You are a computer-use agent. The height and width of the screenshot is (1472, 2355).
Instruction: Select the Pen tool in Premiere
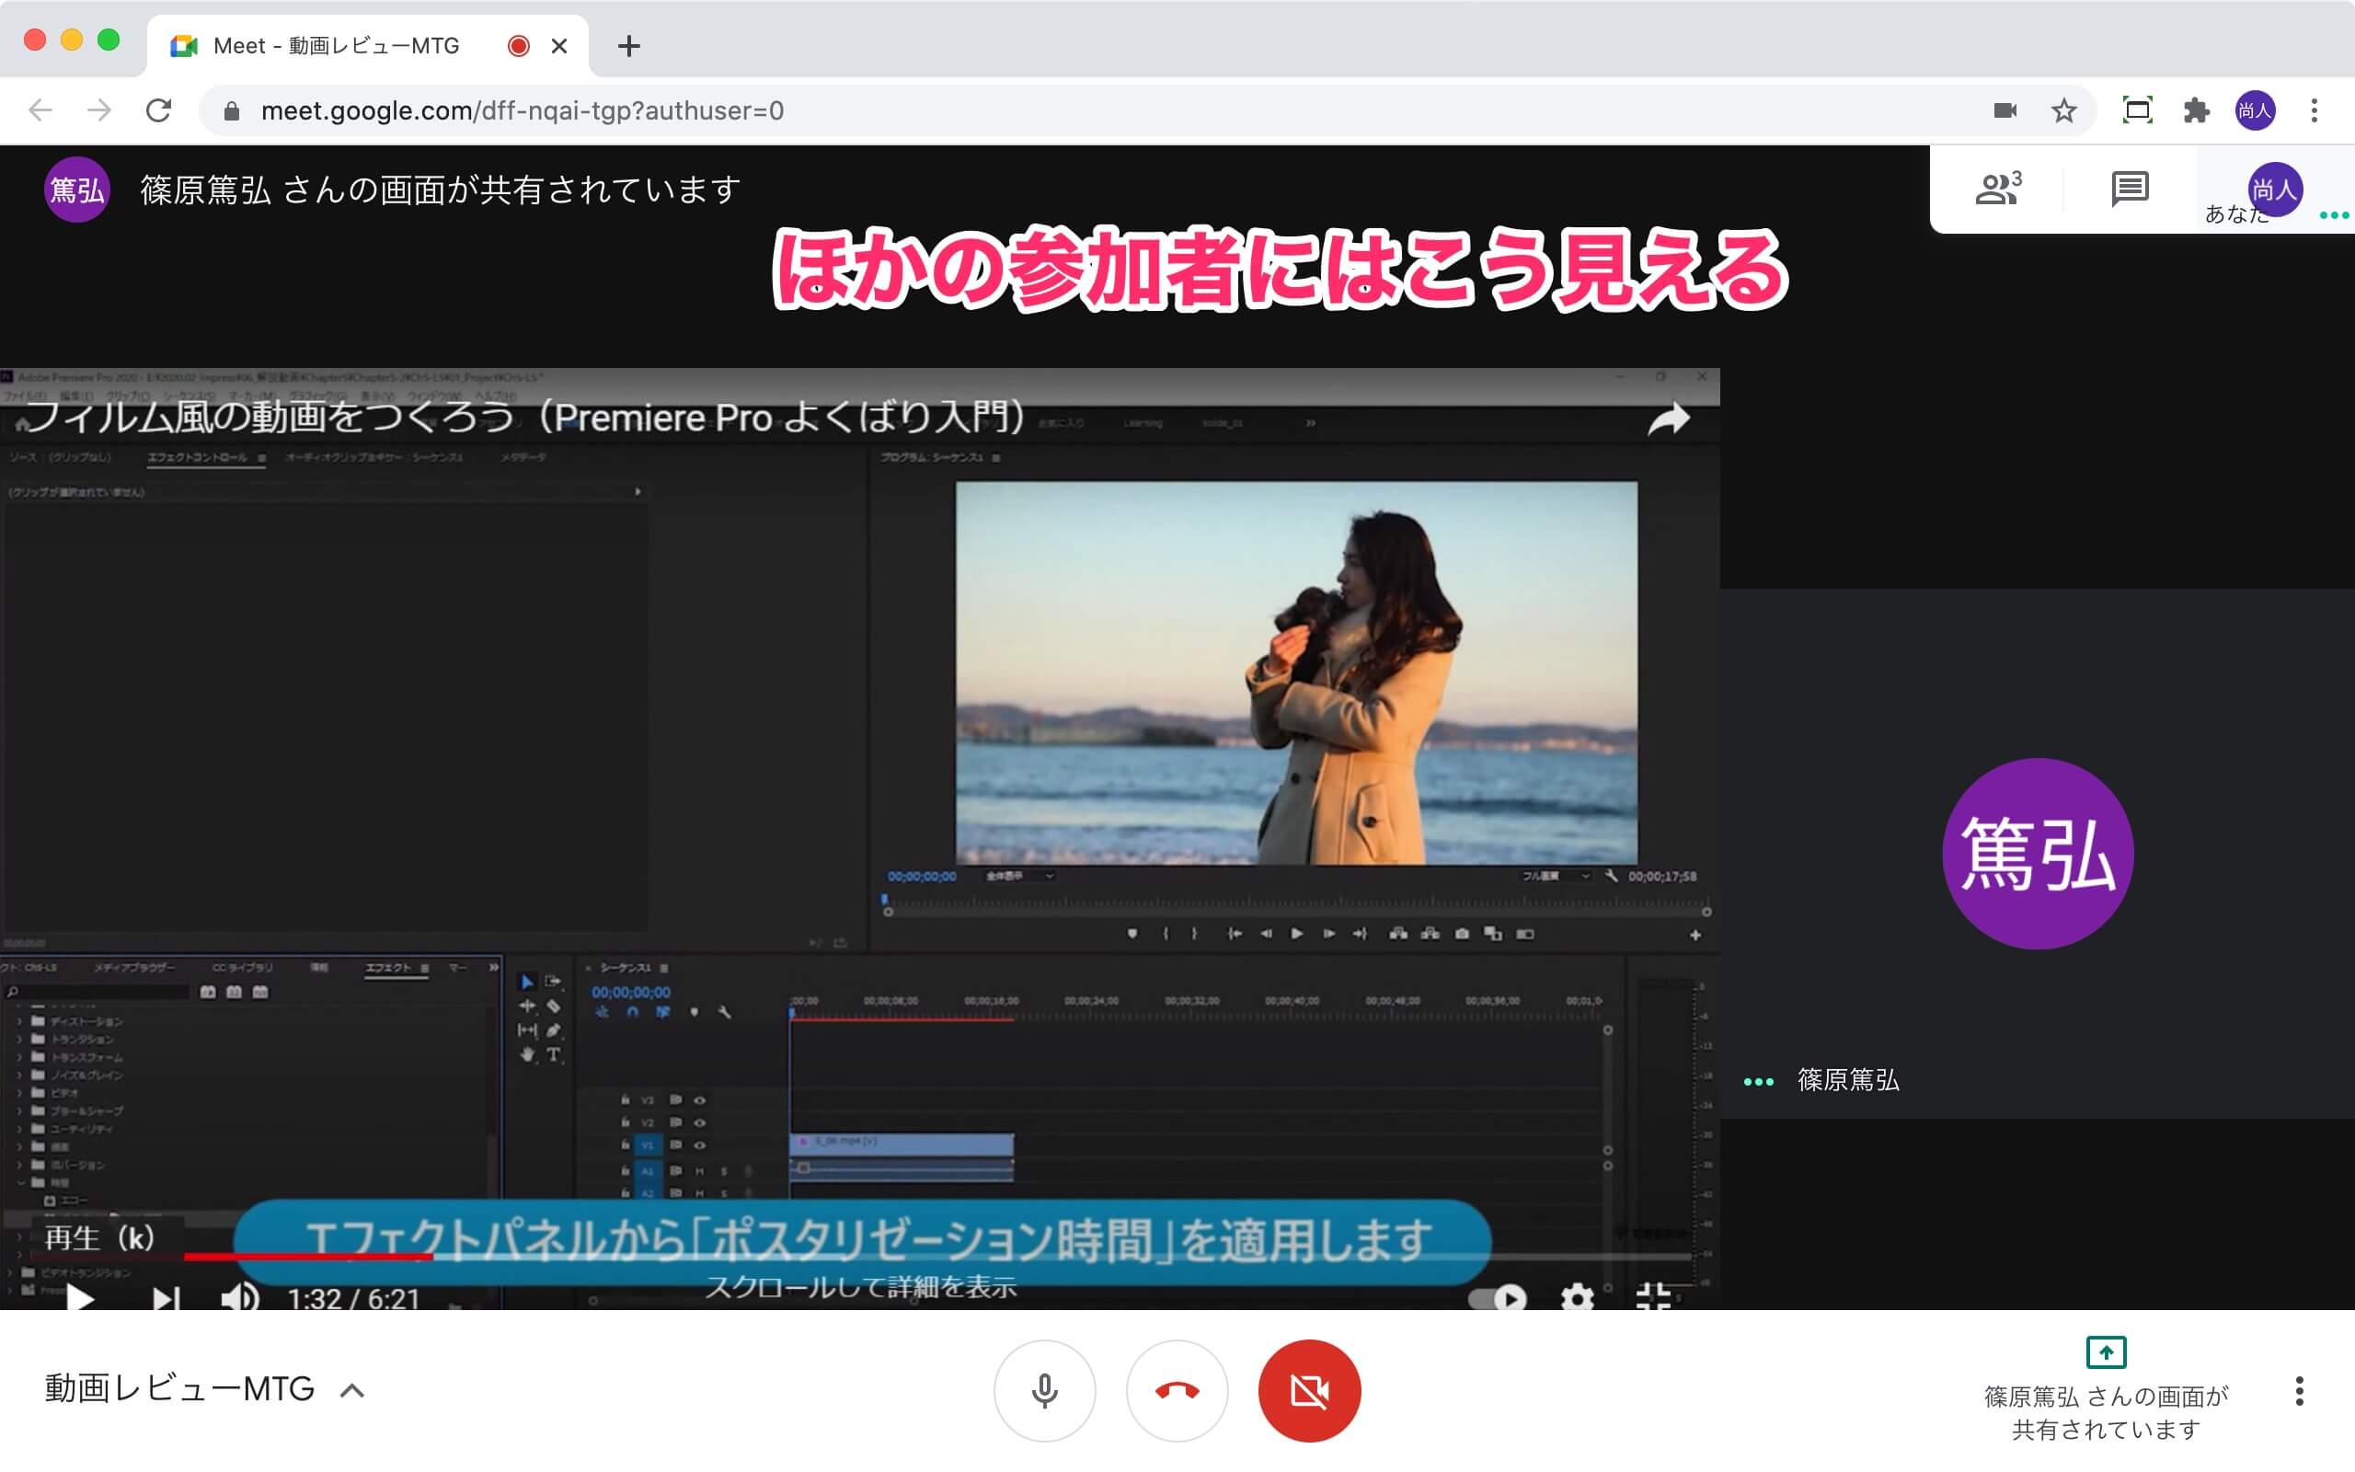pyautogui.click(x=553, y=1030)
